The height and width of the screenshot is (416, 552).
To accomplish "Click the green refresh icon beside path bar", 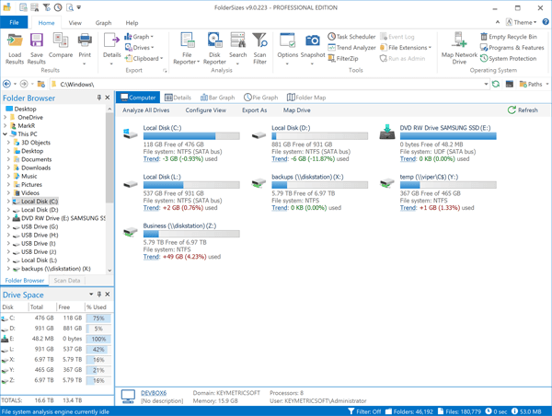I will pos(496,84).
